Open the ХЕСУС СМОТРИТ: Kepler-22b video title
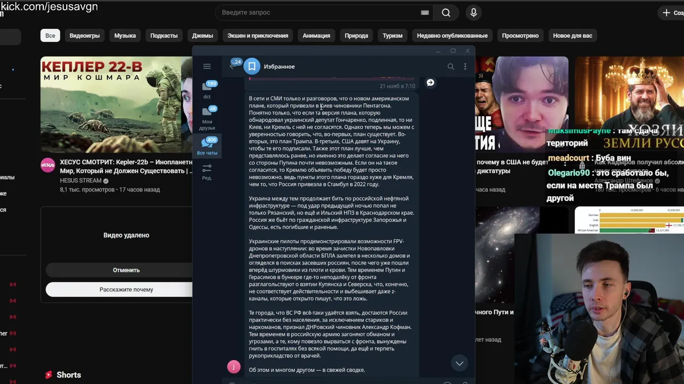This screenshot has height=384, width=684. (126, 166)
